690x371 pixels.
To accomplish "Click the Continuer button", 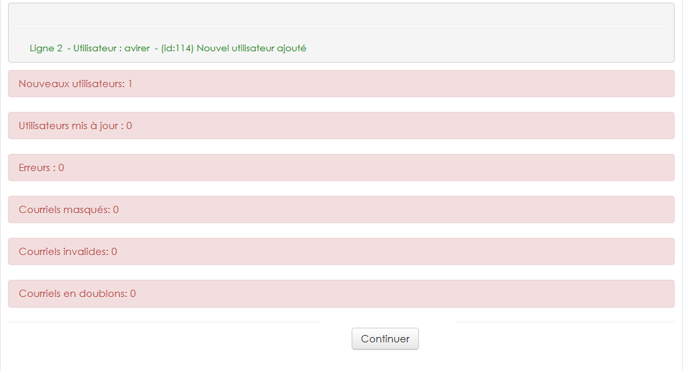I will tap(385, 338).
